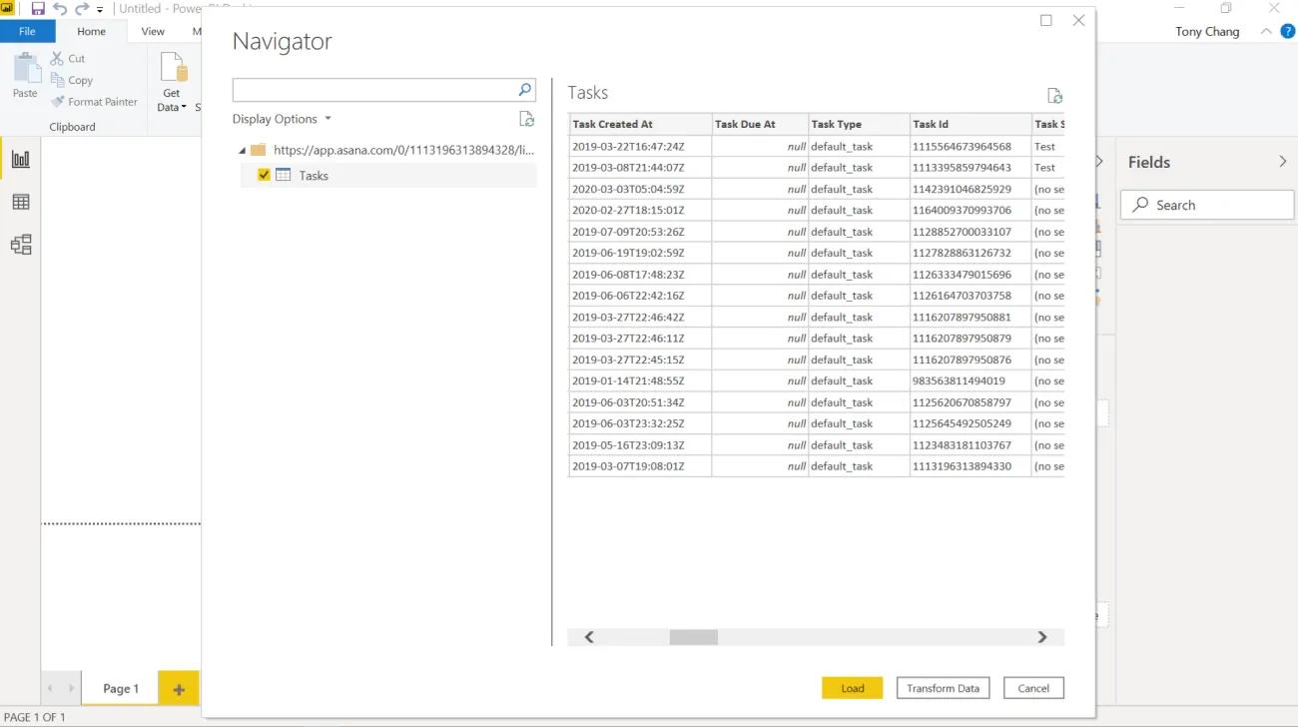1298x727 pixels.
Task: Click the search magnifier in Navigator
Action: coord(524,89)
